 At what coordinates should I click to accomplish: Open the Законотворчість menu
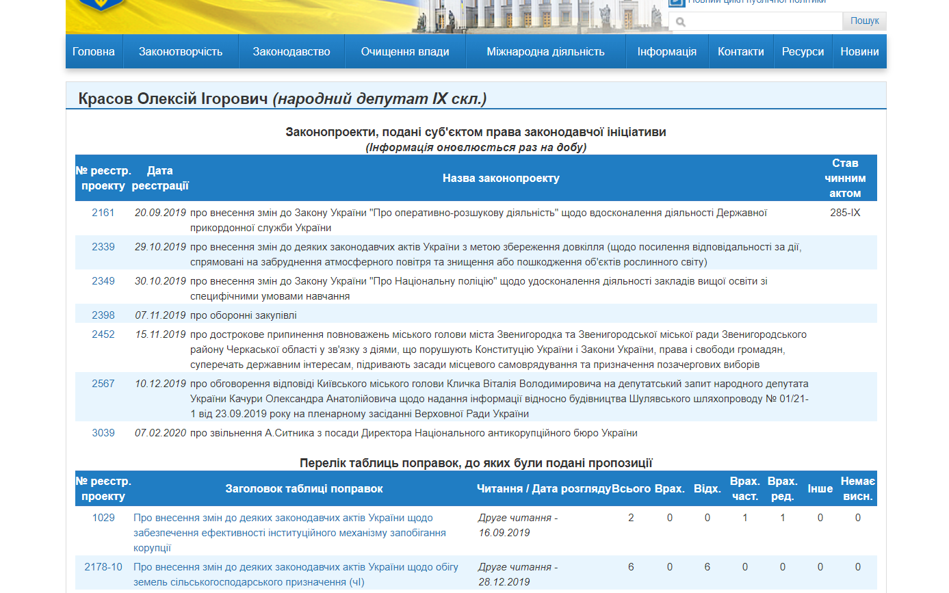[x=181, y=52]
